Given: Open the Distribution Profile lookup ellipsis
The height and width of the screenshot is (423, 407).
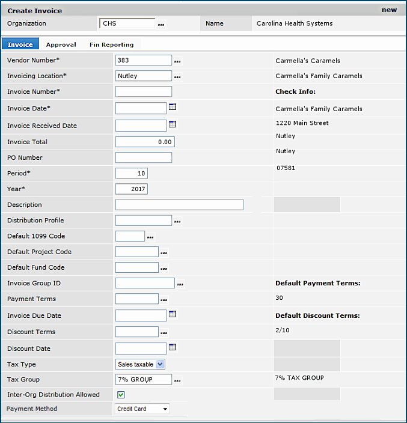Looking at the screenshot, I should click(177, 222).
